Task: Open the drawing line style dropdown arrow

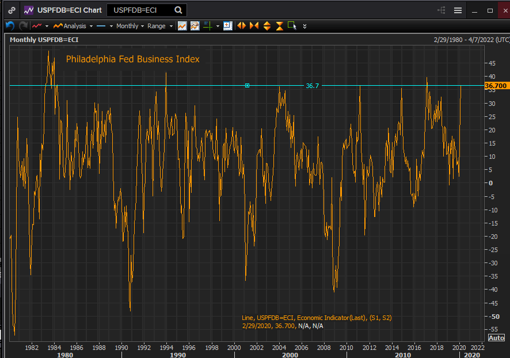Action: point(111,26)
